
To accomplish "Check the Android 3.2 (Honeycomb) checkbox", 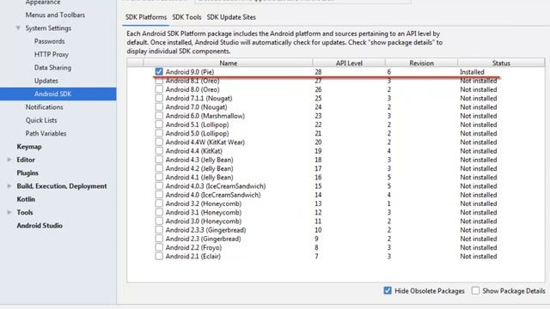I will click(x=159, y=203).
